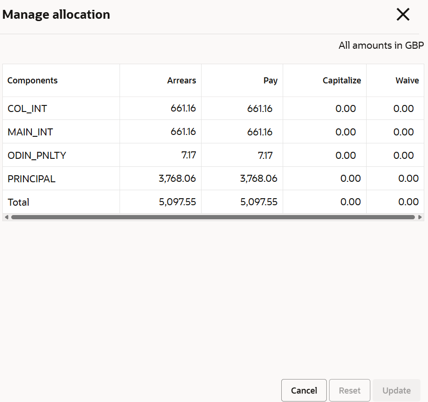Edit the Pay field for MAIN_INT

pyautogui.click(x=260, y=132)
